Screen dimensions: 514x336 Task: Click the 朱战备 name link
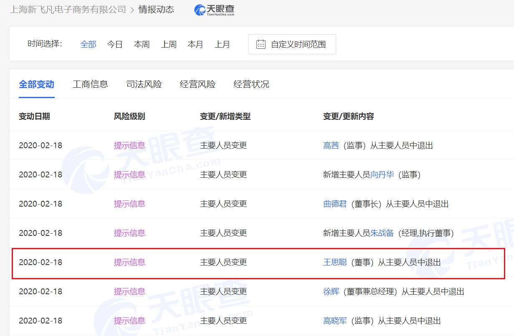pos(382,233)
